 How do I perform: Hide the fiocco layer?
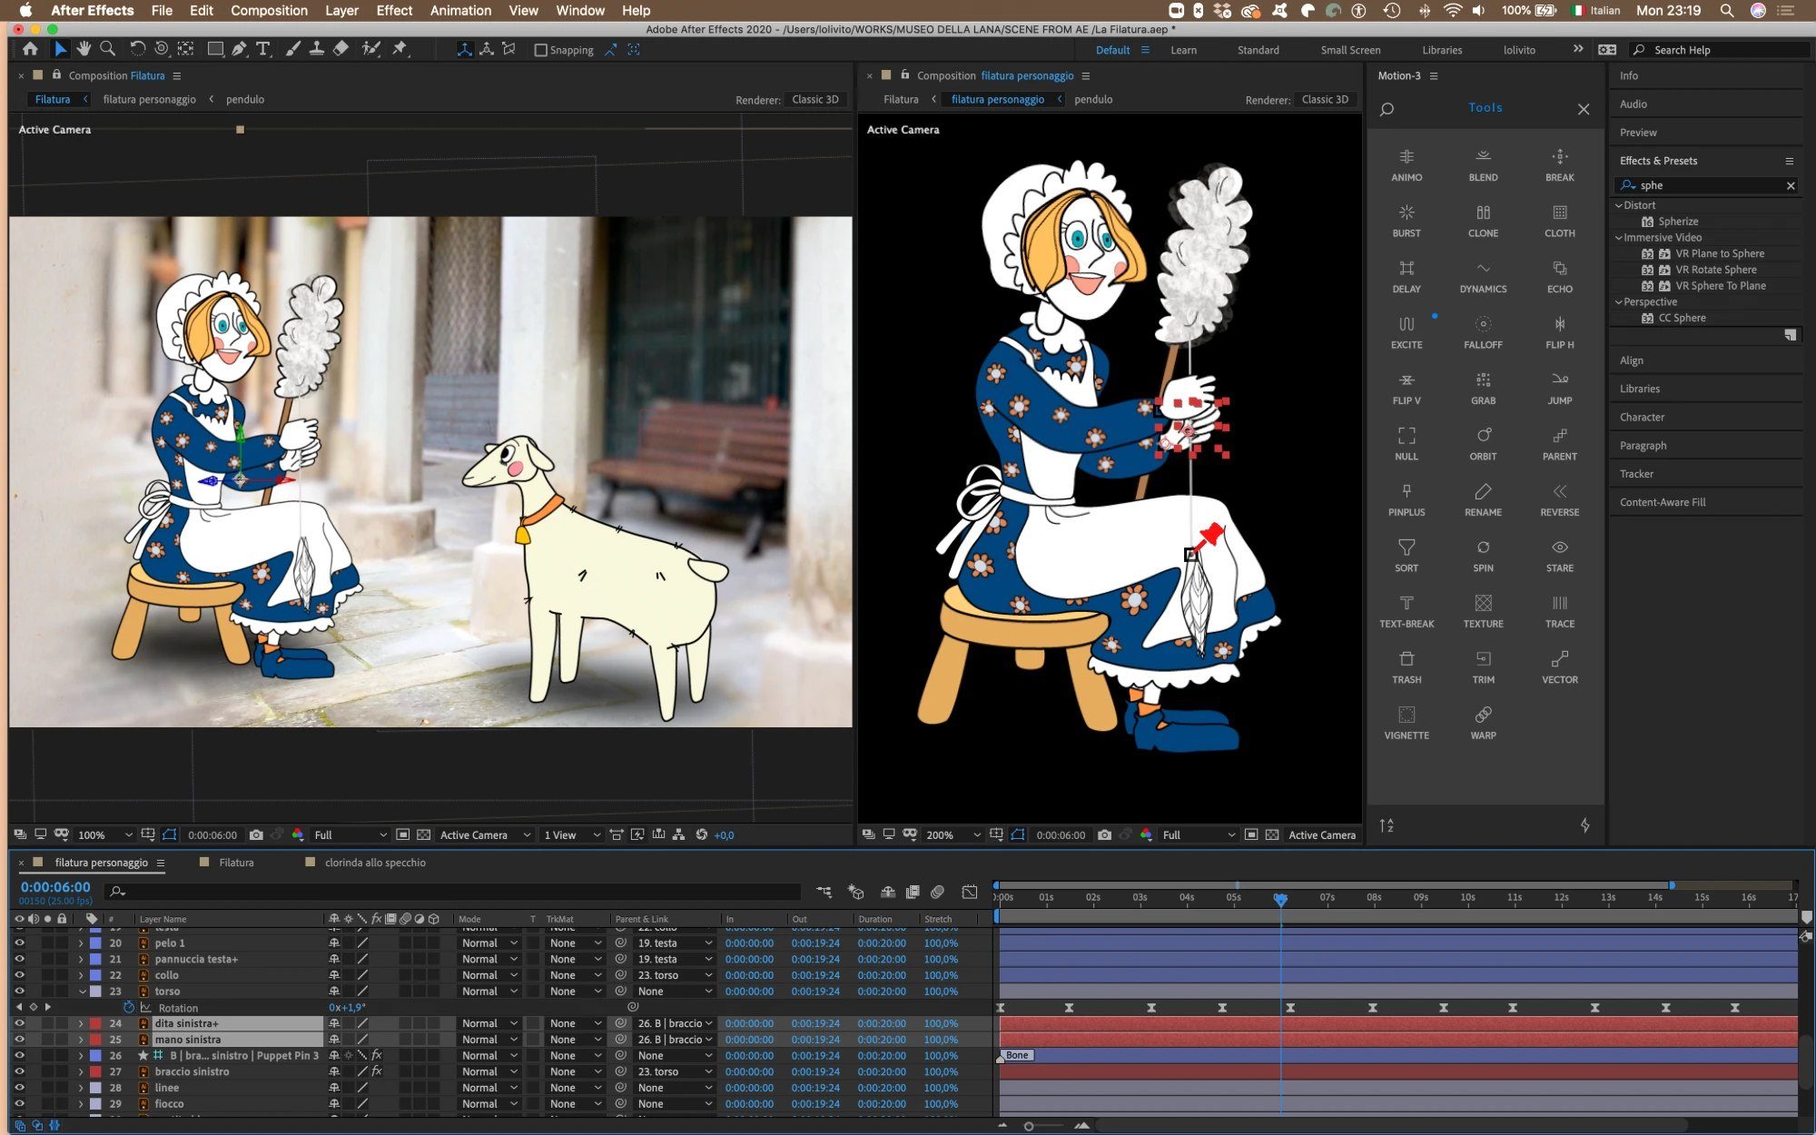tap(19, 1104)
